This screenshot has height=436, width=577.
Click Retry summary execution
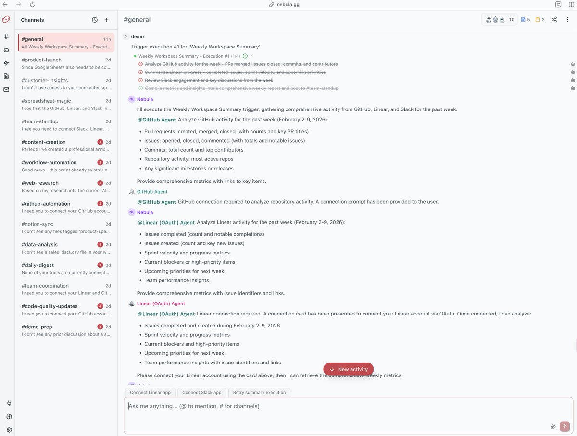259,392
